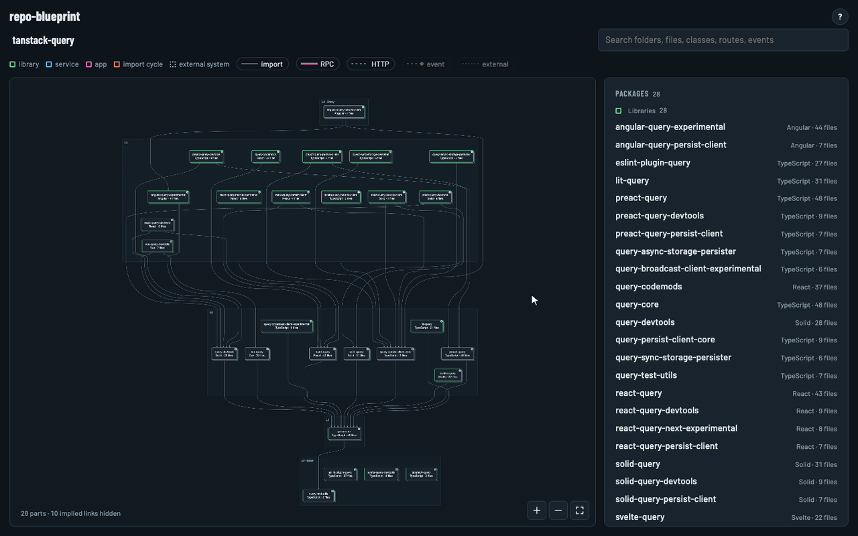Click the query-test-utils node in the graph
This screenshot has width=858, height=536.
[319, 496]
